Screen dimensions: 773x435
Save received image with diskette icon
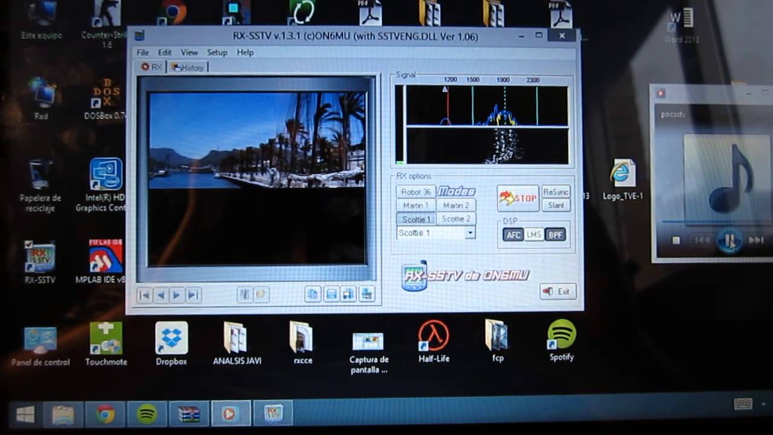pos(331,294)
